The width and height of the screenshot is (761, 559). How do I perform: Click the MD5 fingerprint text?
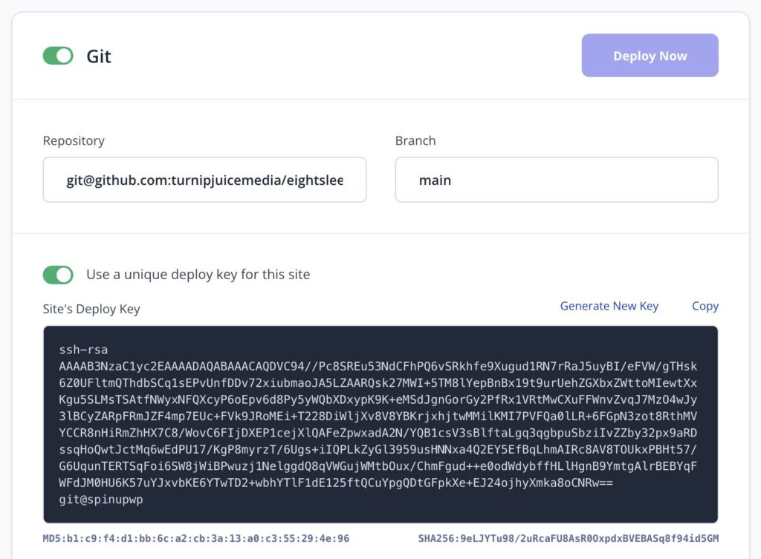(x=195, y=538)
